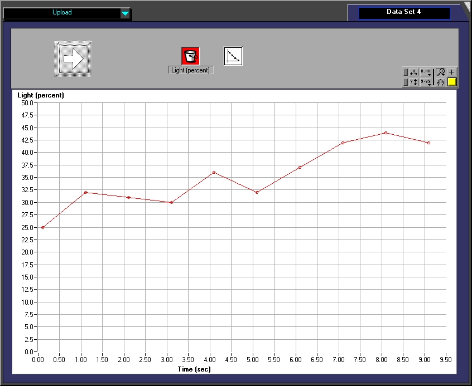Open the y.yy format dropdown
This screenshot has height=386, width=472.
[426, 82]
